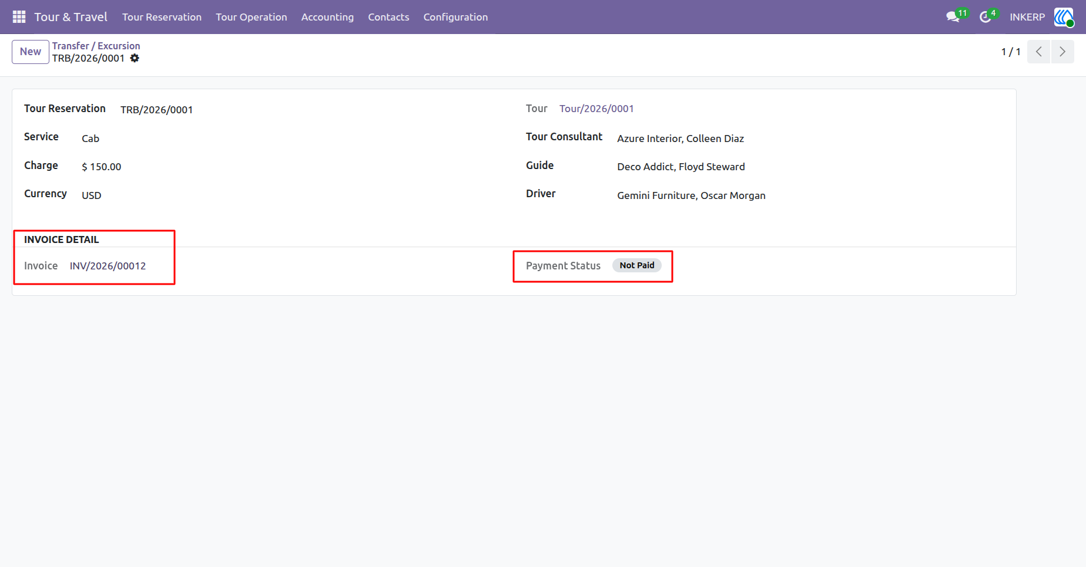Viewport: 1086px width, 567px height.
Task: Click the user avatar icon
Action: (1064, 17)
